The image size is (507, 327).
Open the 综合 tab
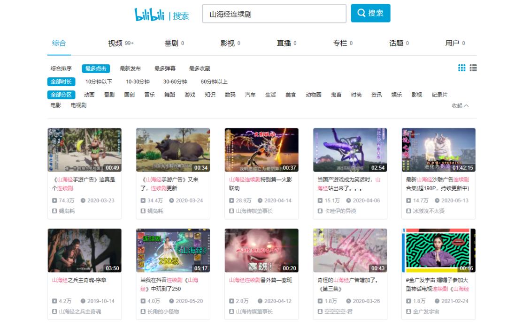coord(59,43)
